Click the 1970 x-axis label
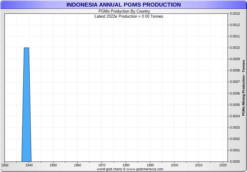Viewport: 247px width, 172px height. pyautogui.click(x=102, y=165)
